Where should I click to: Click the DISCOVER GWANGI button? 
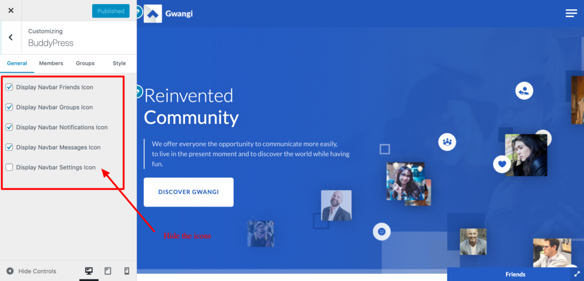coord(188,192)
